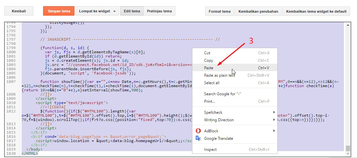
Task: Select Paste in the context menu
Action: (x=235, y=68)
